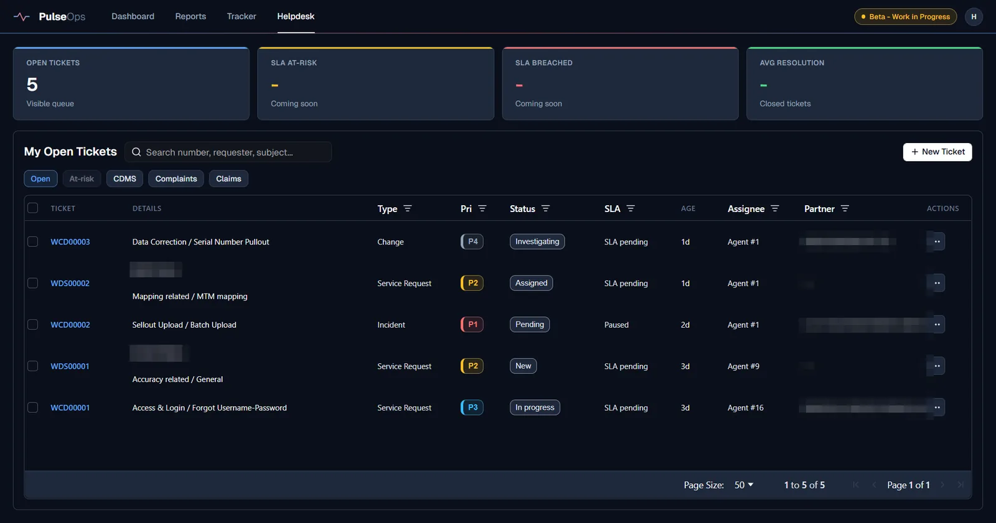Screen dimensions: 996x523
Task: Click the SLA Breached summary card
Action: pos(620,83)
